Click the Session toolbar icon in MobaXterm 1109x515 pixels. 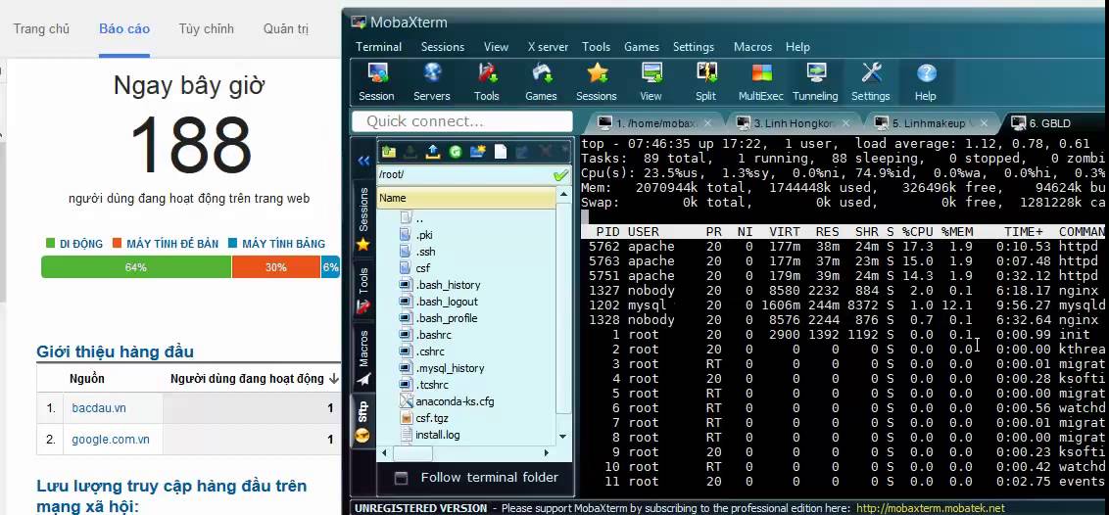[x=376, y=82]
